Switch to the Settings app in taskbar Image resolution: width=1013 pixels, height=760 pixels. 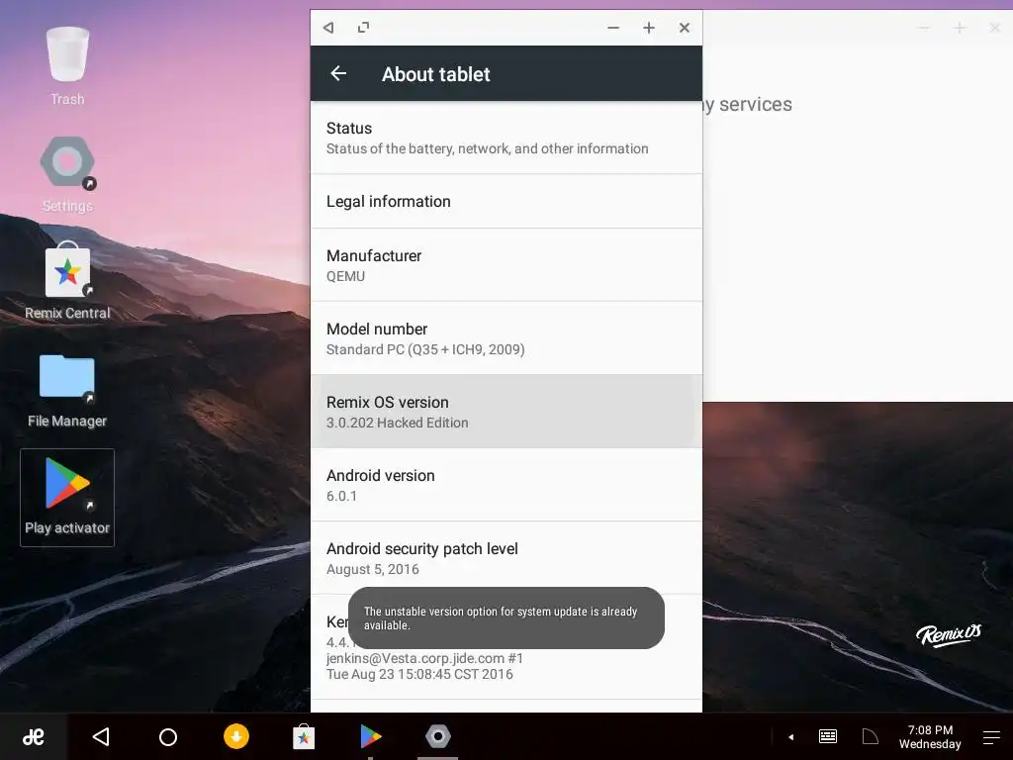pos(438,736)
